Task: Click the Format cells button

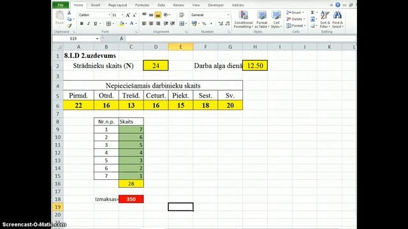Action: coord(296,25)
